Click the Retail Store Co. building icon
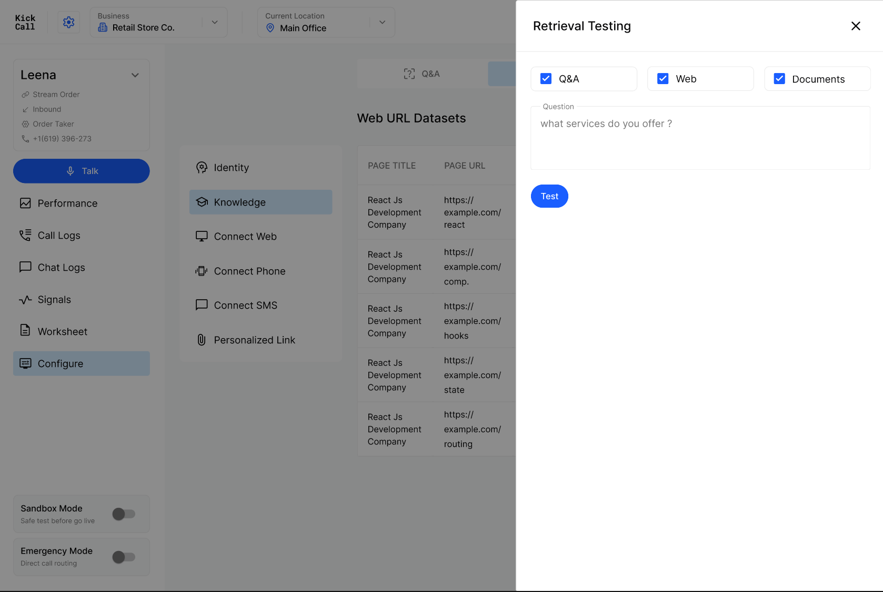Viewport: 883px width, 592px height. [103, 27]
